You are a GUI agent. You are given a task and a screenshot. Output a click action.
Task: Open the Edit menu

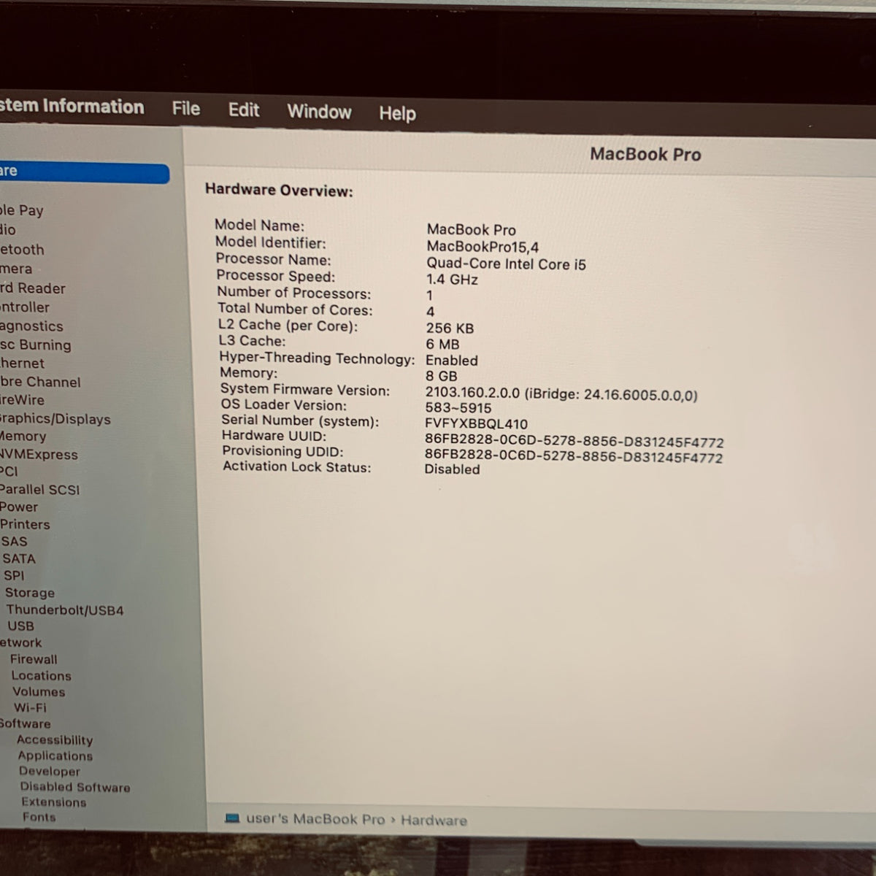[244, 110]
